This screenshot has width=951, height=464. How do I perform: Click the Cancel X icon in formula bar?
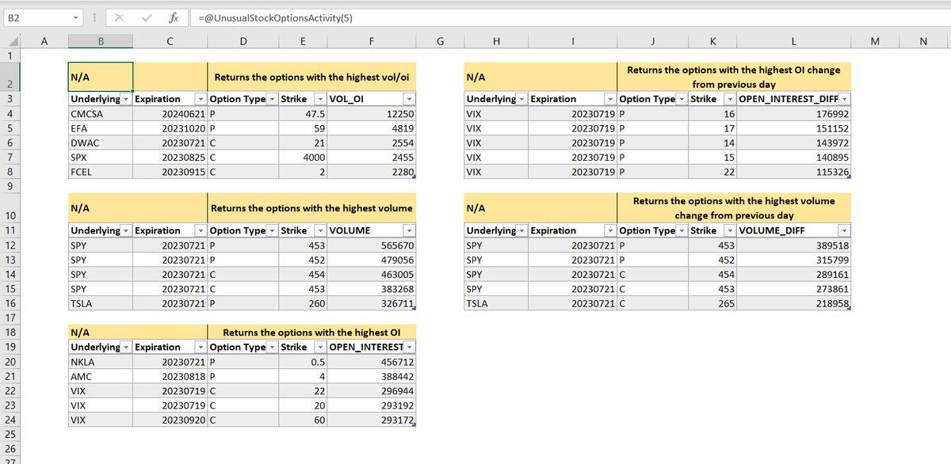118,17
